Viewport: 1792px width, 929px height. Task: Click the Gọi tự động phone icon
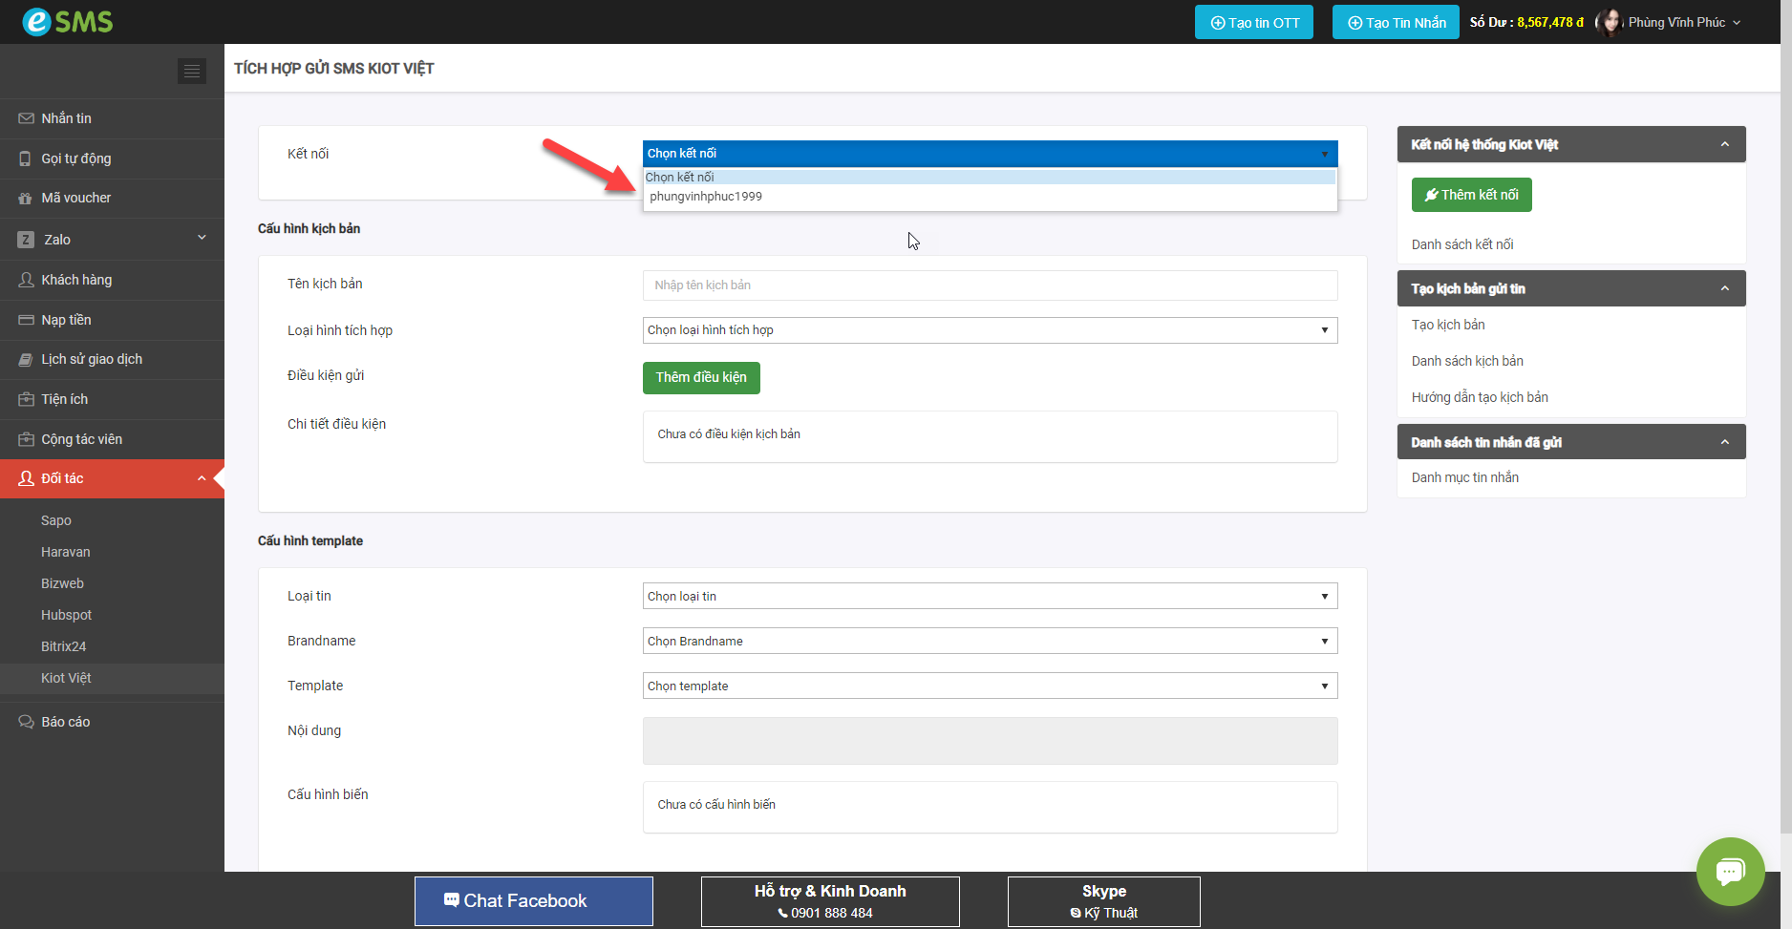pyautogui.click(x=26, y=158)
